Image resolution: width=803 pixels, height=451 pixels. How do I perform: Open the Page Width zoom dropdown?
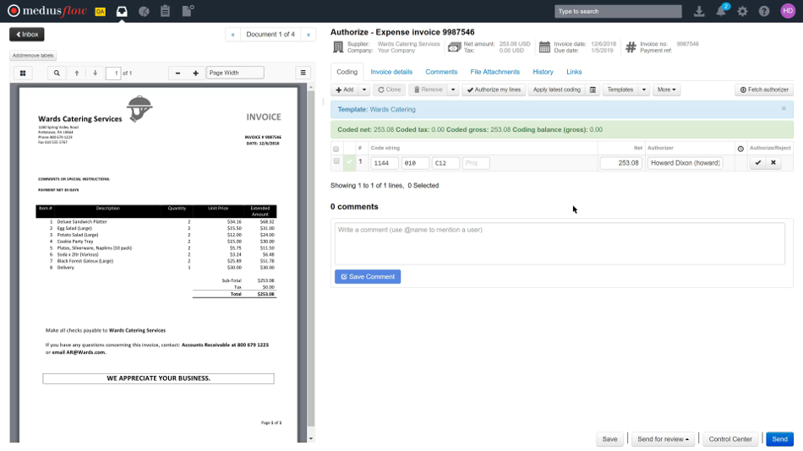tap(235, 73)
